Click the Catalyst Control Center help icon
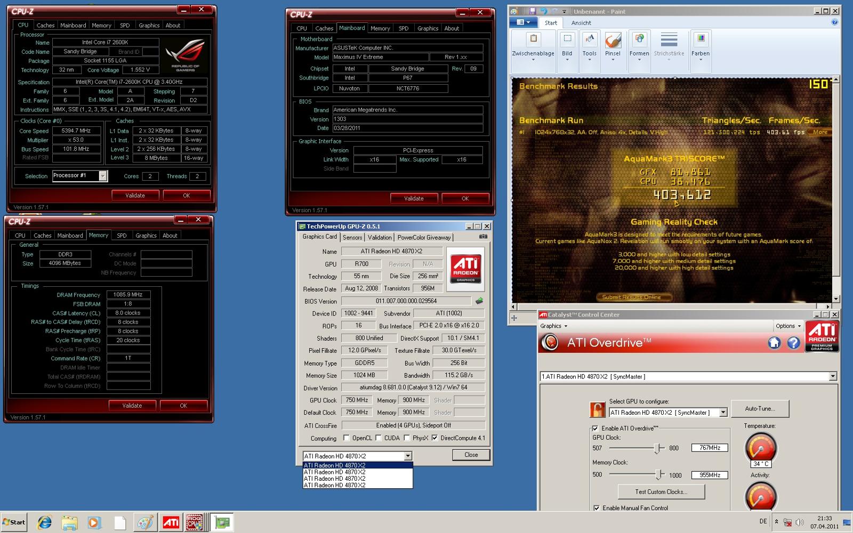The height and width of the screenshot is (533, 853). [793, 343]
